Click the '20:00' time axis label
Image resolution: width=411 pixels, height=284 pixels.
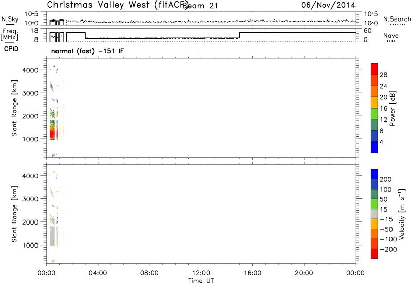pyautogui.click(x=304, y=273)
